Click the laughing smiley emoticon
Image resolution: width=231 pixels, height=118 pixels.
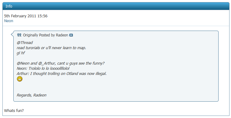20,79
